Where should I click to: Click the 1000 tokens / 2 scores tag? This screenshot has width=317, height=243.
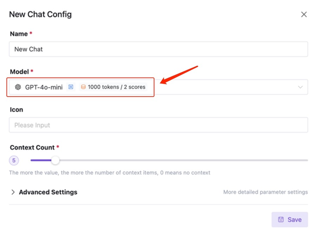coord(113,87)
